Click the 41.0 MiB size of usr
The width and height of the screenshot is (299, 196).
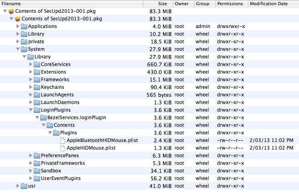[x=161, y=186]
